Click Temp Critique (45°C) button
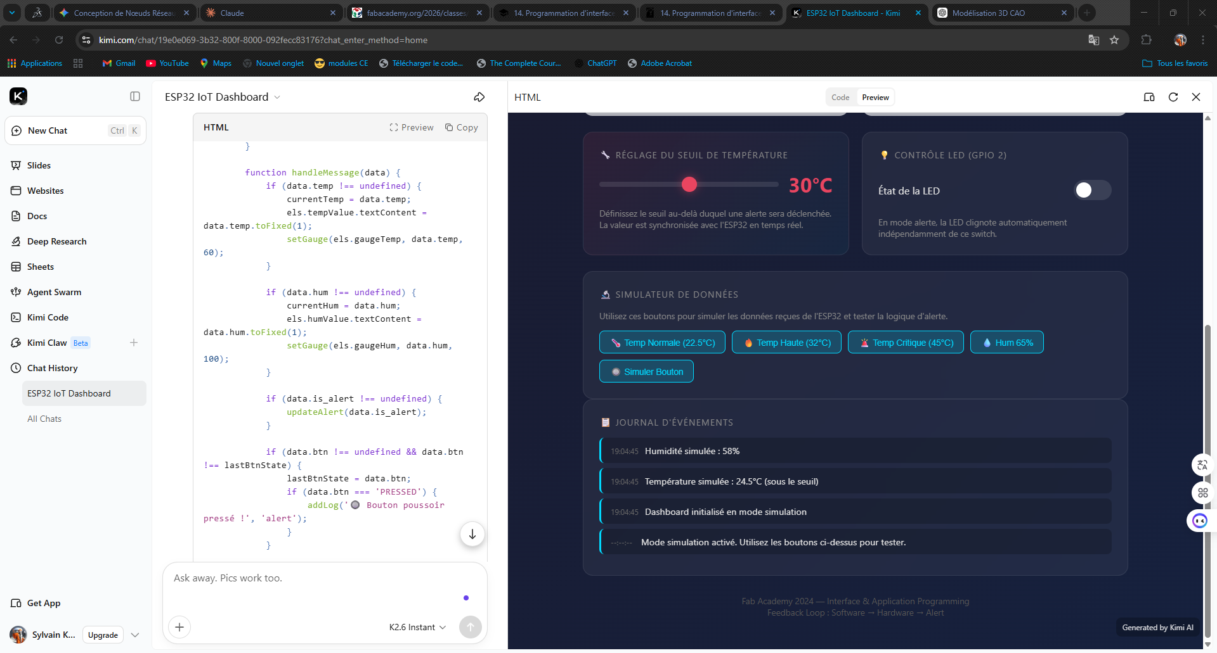Viewport: 1217px width, 653px height. click(x=906, y=343)
